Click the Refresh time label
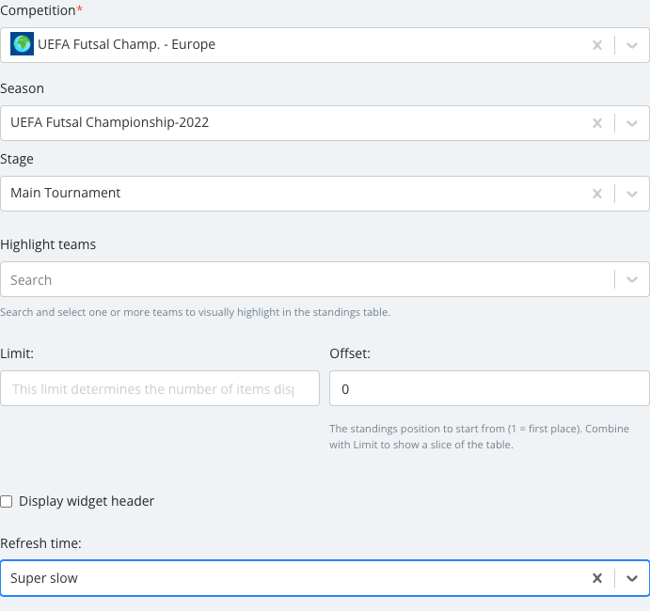This screenshot has height=611, width=650. point(40,543)
